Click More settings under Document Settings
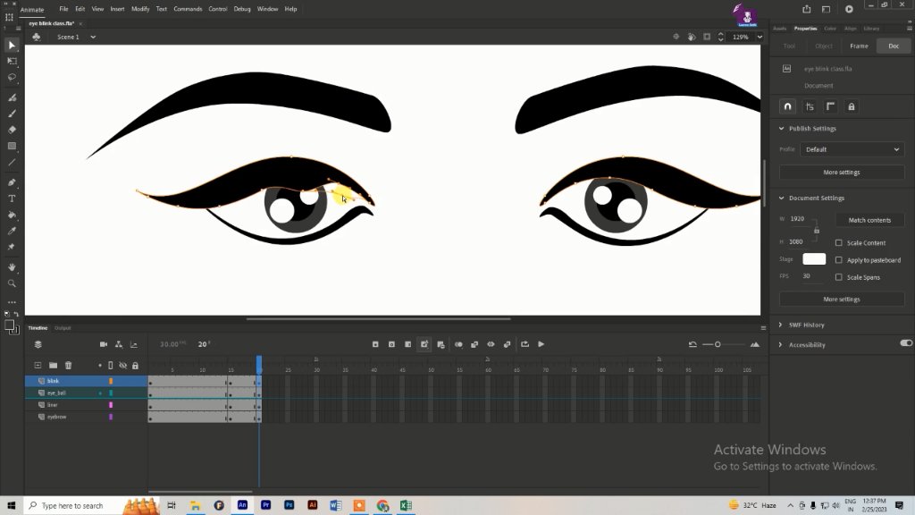Viewport: 915px width, 515px height. [x=842, y=299]
